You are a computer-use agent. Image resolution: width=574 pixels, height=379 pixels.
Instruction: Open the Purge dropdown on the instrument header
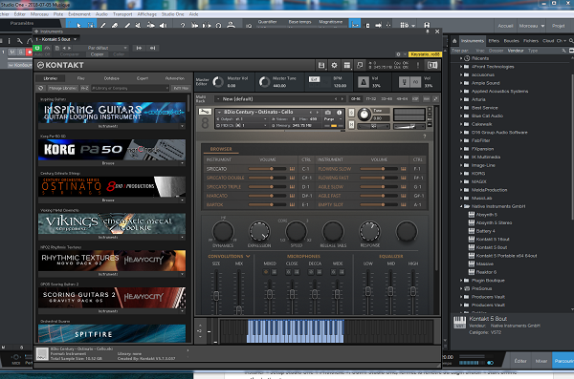332,119
